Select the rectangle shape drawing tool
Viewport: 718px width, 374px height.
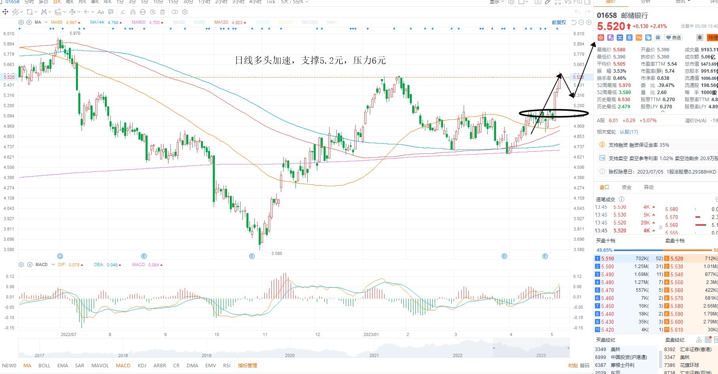30,12
